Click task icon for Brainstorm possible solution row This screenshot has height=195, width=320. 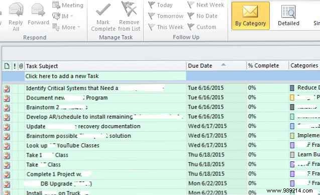[x=7, y=137]
